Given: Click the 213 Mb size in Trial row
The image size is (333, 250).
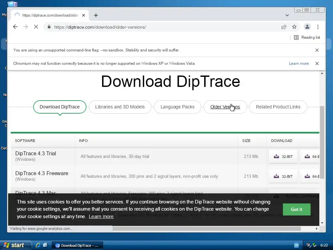Looking at the screenshot, I should [251, 157].
